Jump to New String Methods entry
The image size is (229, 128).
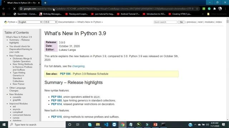pos(23,67)
